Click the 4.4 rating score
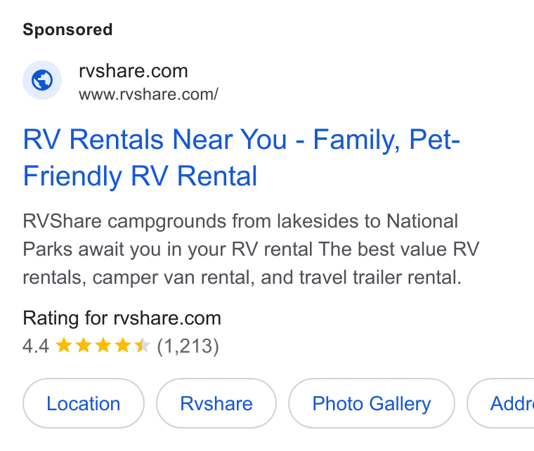Viewport: 534px width, 451px height. click(36, 346)
